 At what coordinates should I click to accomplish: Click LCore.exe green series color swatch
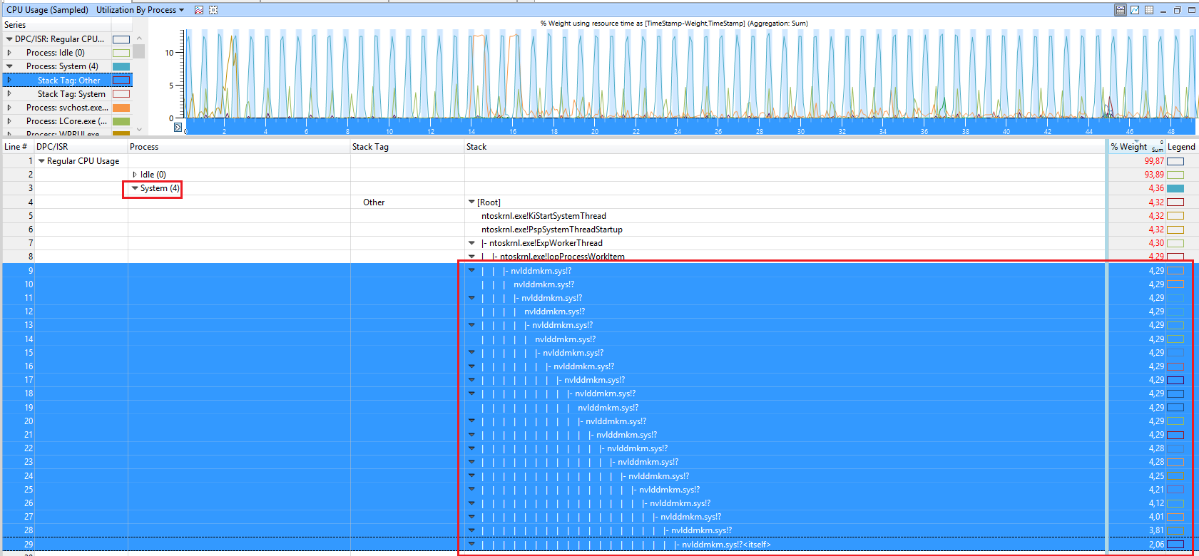(x=121, y=121)
